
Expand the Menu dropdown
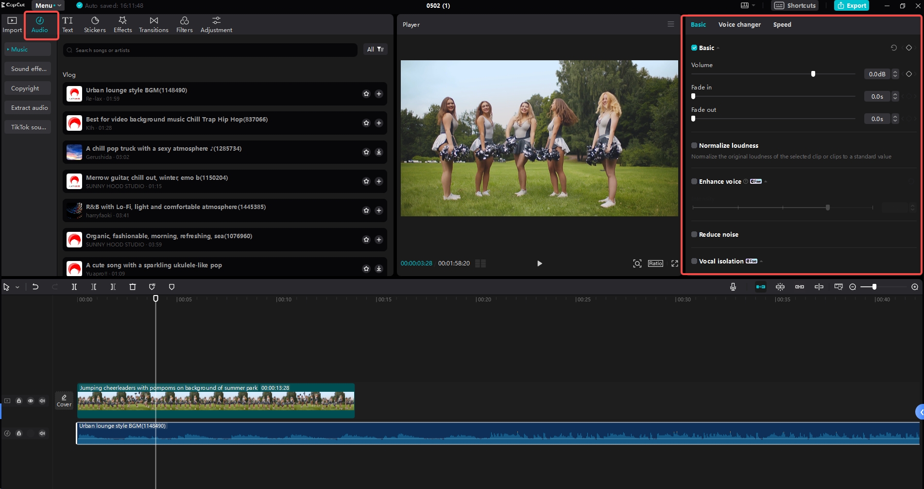pos(48,6)
